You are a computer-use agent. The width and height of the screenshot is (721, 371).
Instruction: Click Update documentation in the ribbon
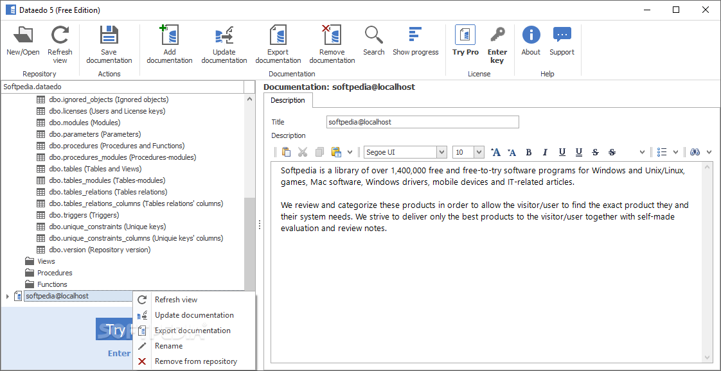[x=224, y=44]
